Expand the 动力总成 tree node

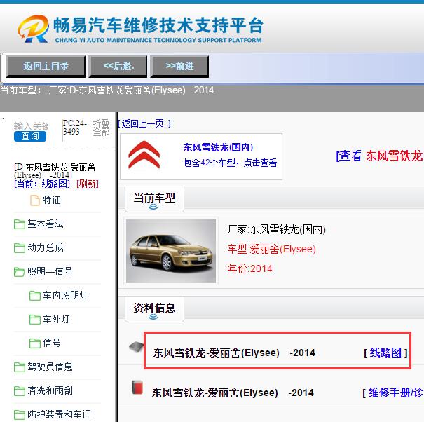[46, 247]
